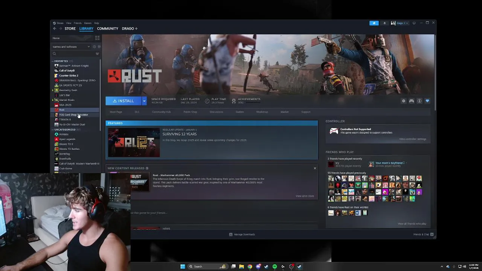
Task: Open controller layout icon for Rust
Action: click(412, 101)
